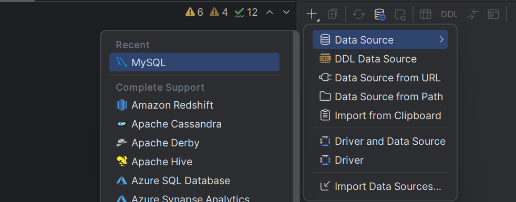Click the 12 typos indicator

[x=246, y=13]
